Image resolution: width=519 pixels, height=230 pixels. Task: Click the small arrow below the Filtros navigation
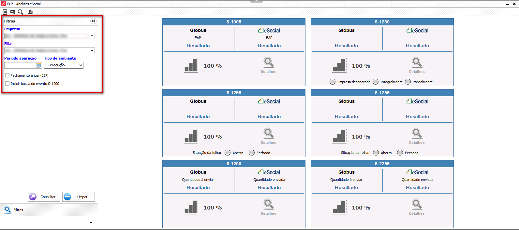pos(91,223)
